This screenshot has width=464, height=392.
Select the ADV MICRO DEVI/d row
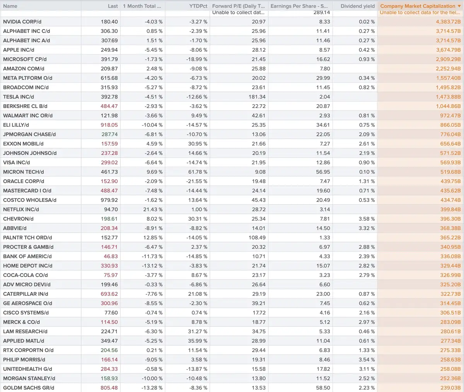pos(232,284)
